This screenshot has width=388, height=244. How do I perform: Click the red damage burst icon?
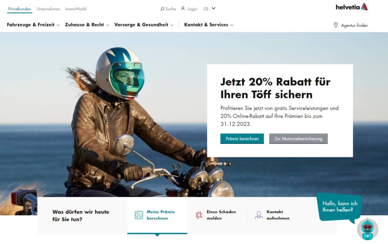pyautogui.click(x=199, y=215)
